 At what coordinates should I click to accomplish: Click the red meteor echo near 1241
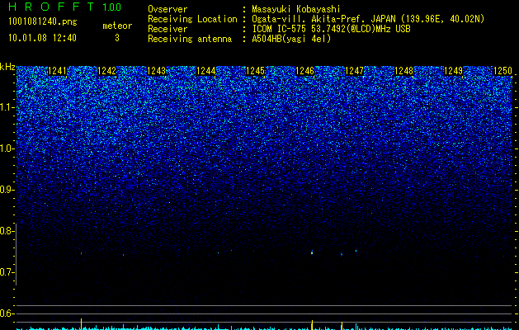coord(81,253)
